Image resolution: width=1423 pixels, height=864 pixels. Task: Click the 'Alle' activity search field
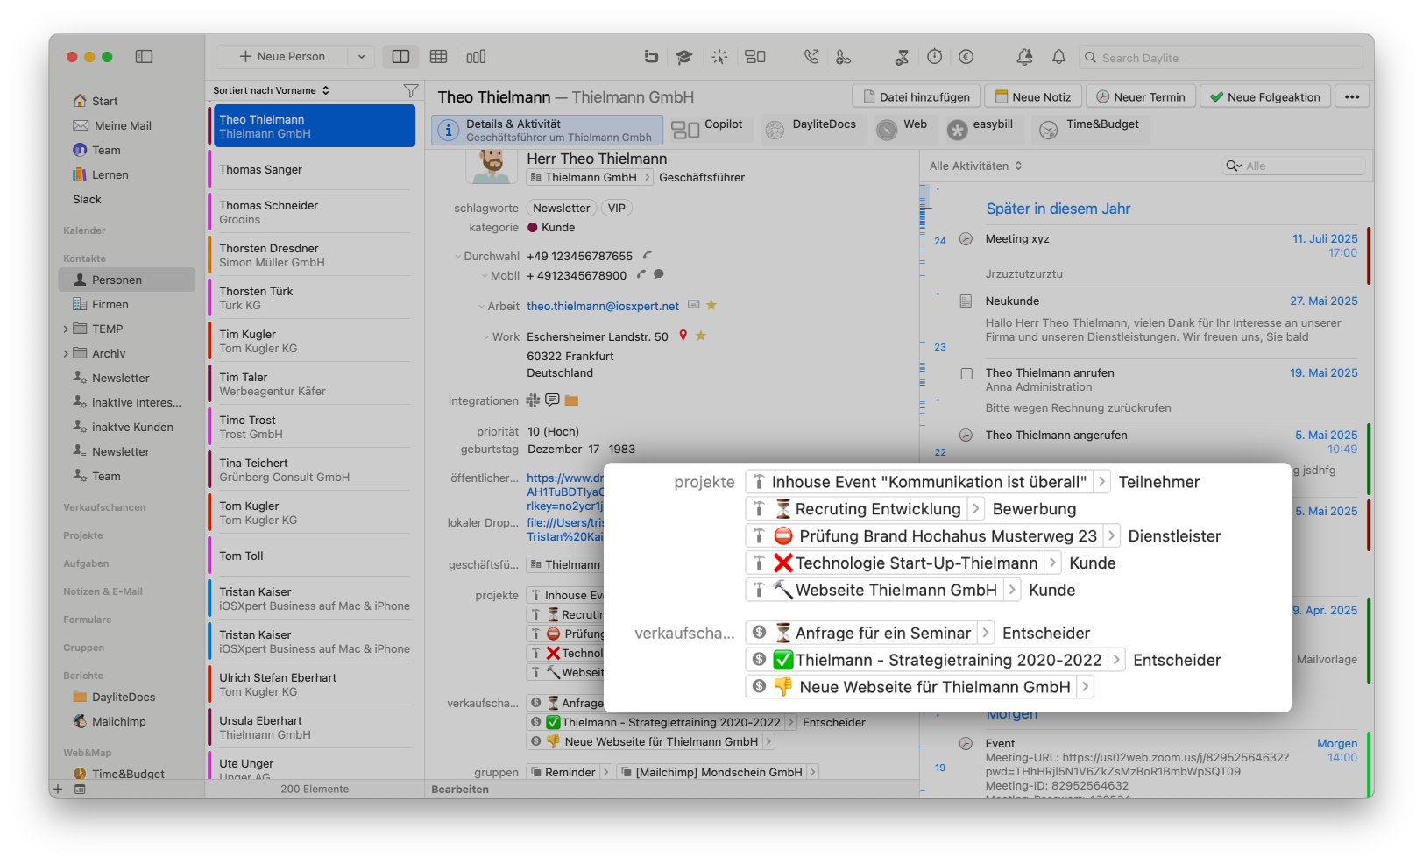click(1294, 166)
